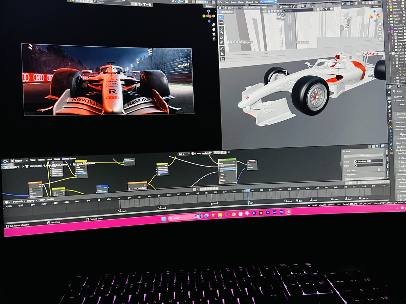Toggle use preview range clock icon

pyautogui.click(x=359, y=182)
